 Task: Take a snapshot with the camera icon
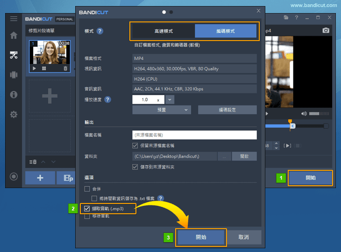point(326,30)
